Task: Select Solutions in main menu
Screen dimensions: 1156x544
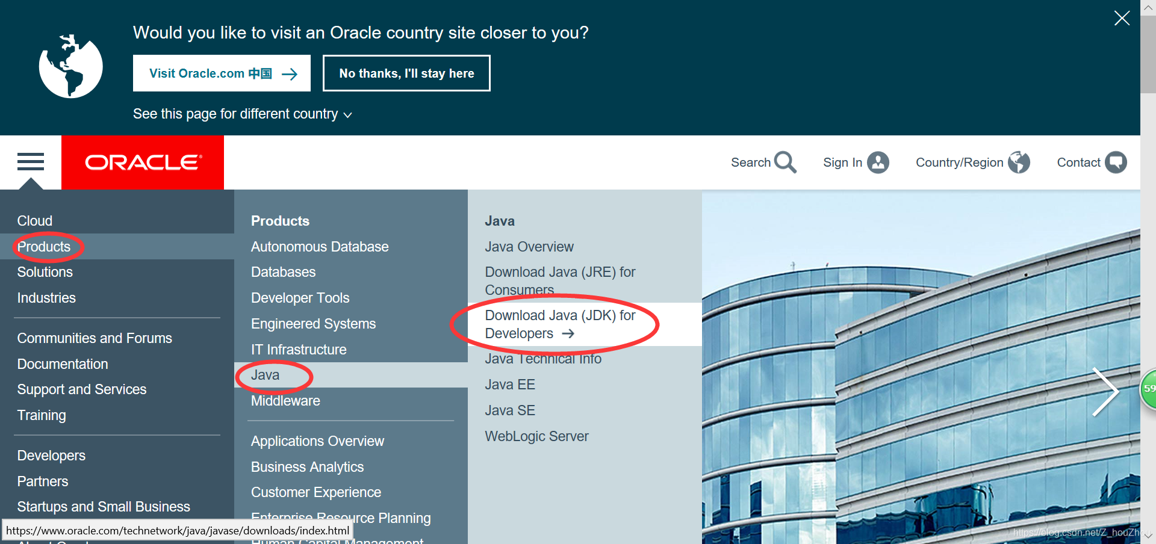Action: [45, 272]
